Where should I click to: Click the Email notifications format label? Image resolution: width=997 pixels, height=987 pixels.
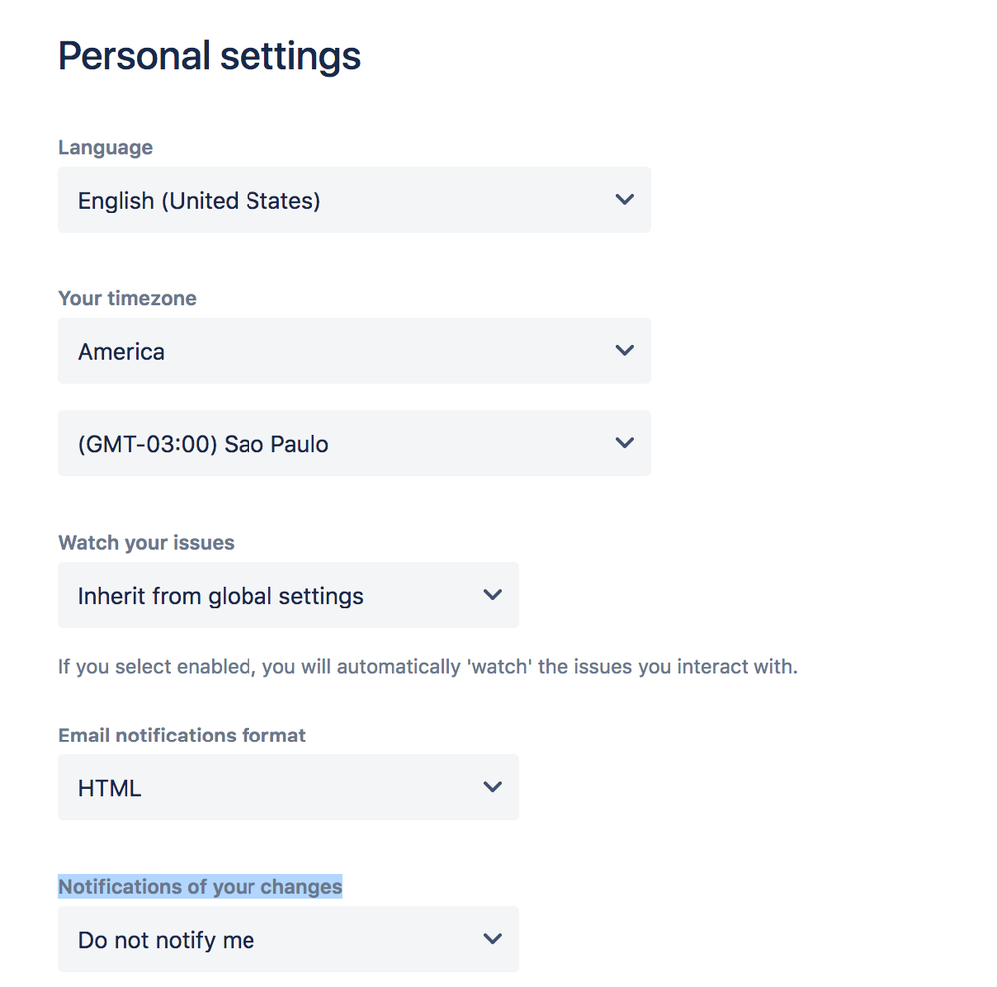[x=182, y=735]
